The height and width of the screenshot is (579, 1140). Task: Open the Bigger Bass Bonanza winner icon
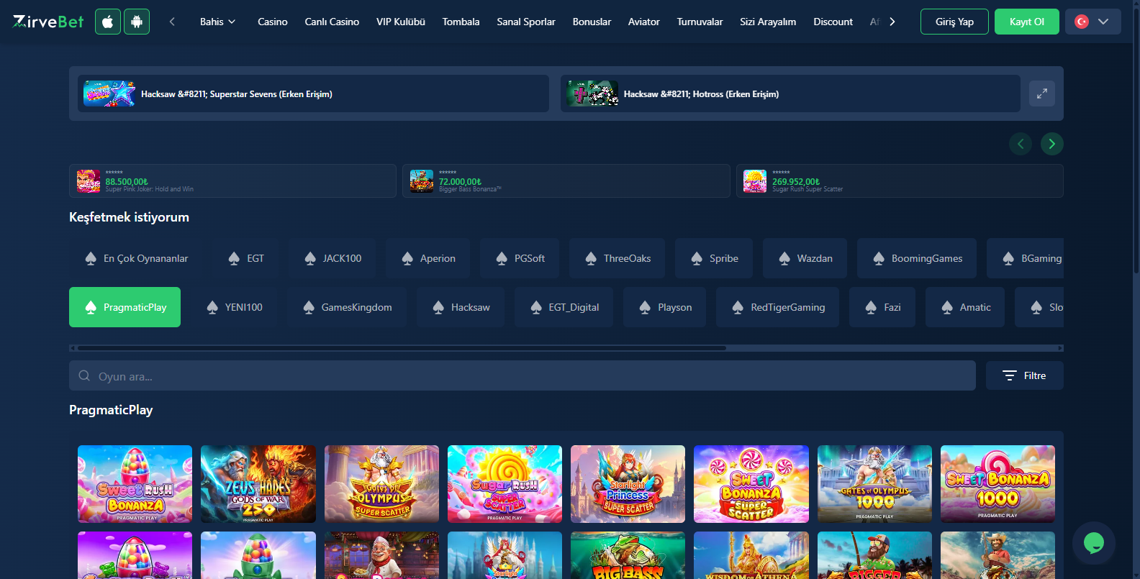coord(422,181)
